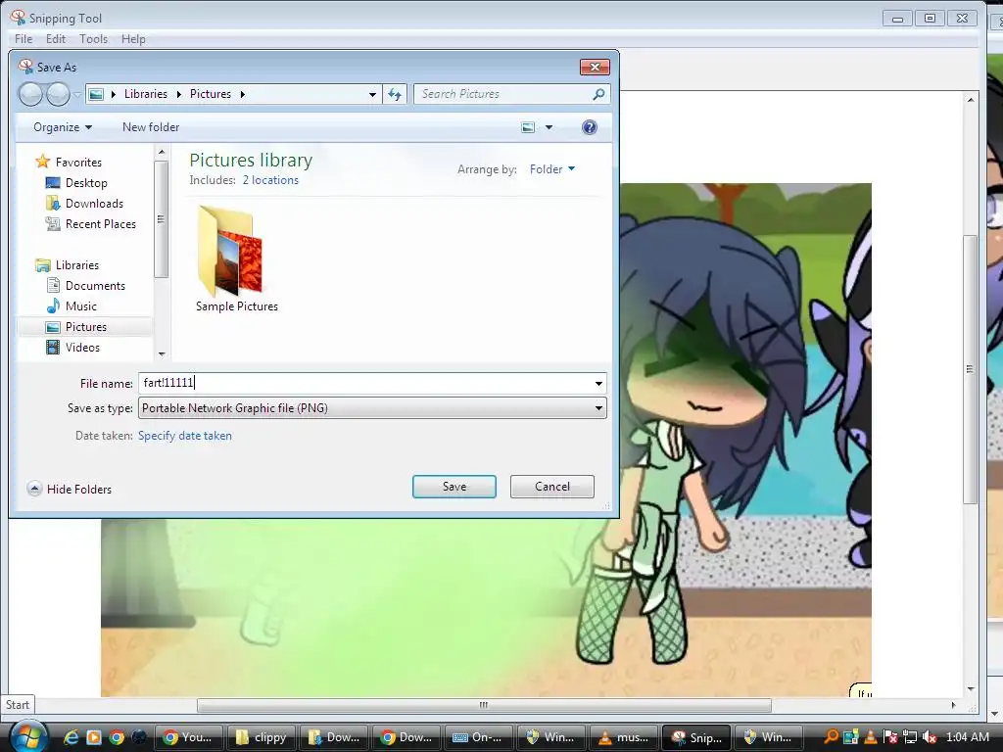1003x752 pixels.
Task: Launch Windows Media Player from quick launch
Action: point(93,737)
